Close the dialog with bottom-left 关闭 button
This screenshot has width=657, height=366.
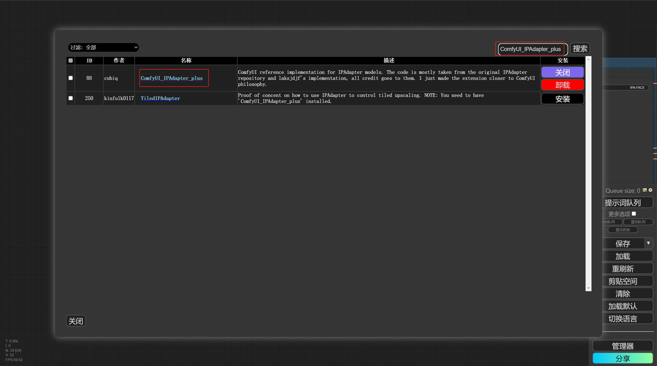76,321
